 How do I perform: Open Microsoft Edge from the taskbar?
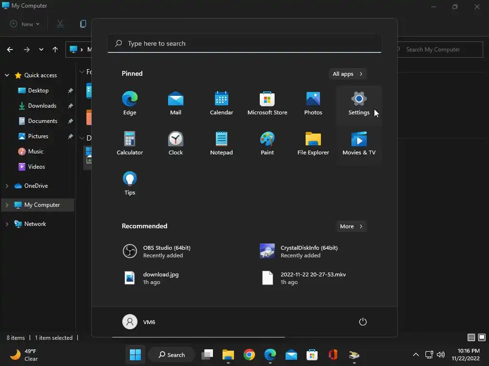pos(270,355)
